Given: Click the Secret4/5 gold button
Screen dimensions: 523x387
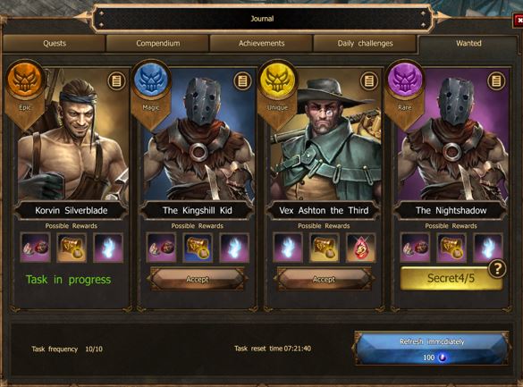Looking at the screenshot, I should (x=451, y=278).
